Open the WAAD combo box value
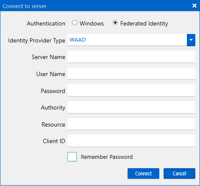The image size is (200, 186). click(x=127, y=40)
